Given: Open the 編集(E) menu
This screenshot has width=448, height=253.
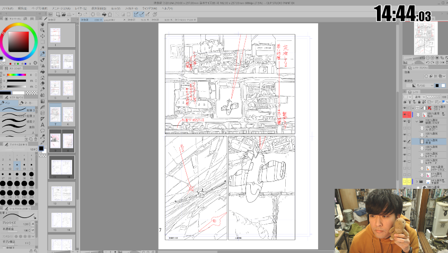Looking at the screenshot, I should tap(22, 8).
